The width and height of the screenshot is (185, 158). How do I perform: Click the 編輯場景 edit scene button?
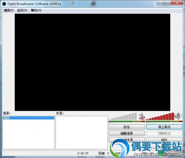(x=127, y=133)
